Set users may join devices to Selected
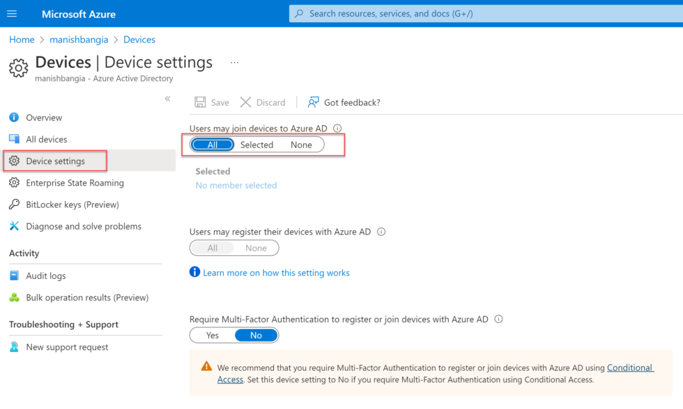This screenshot has width=683, height=409. 256,145
